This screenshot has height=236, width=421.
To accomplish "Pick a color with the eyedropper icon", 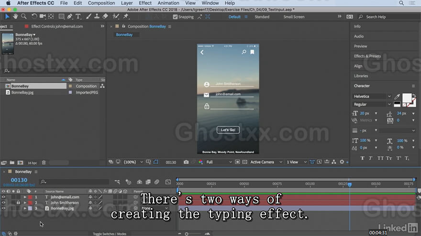I will [397, 97].
